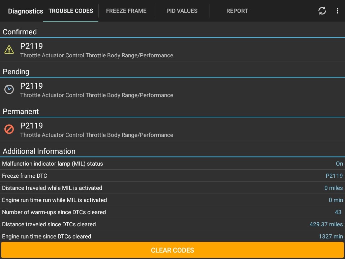This screenshot has width=345, height=259.
Task: Tap the red prohibited icon beside Permanent P2119
Action: (x=9, y=129)
